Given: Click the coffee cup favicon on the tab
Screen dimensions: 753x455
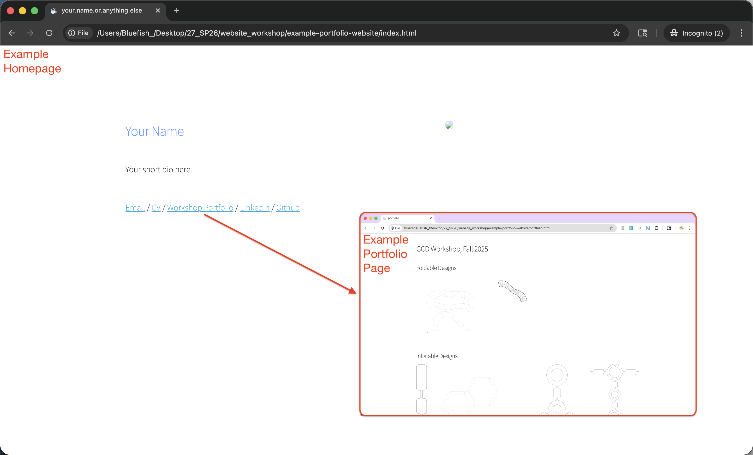Looking at the screenshot, I should click(54, 11).
